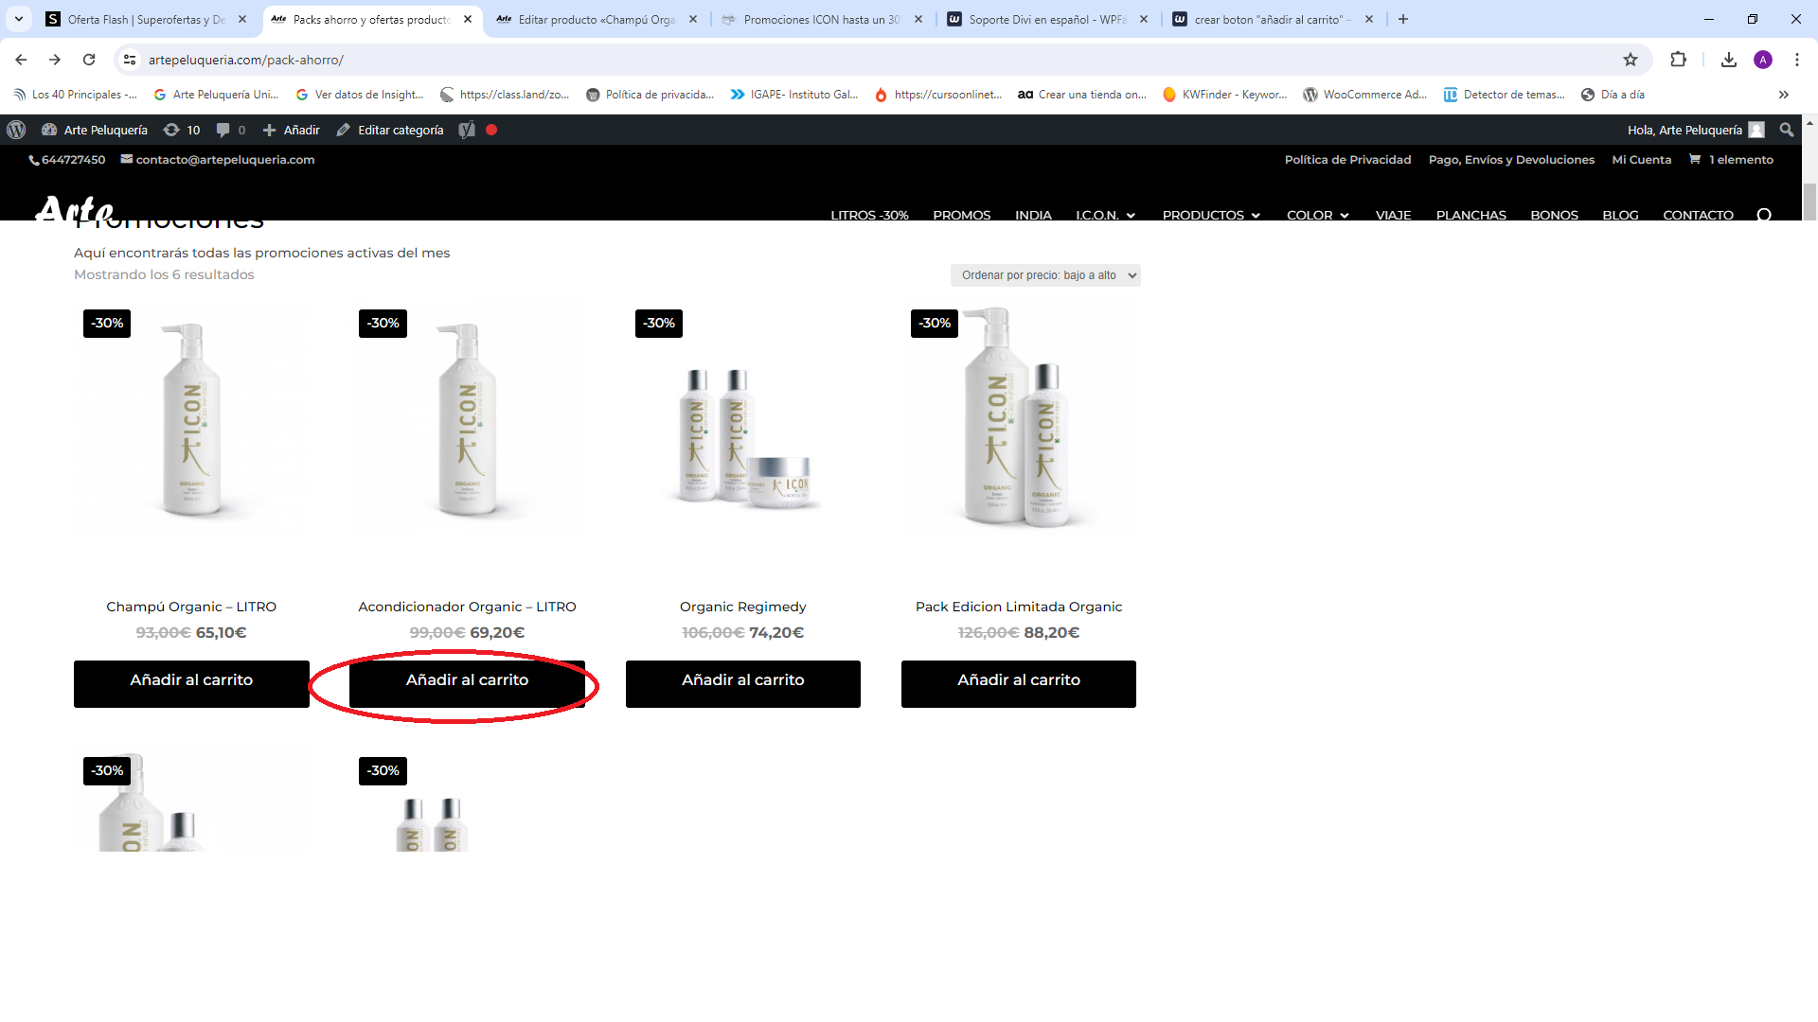Open Política de Privacidad link
The height and width of the screenshot is (1022, 1818).
coord(1347,159)
